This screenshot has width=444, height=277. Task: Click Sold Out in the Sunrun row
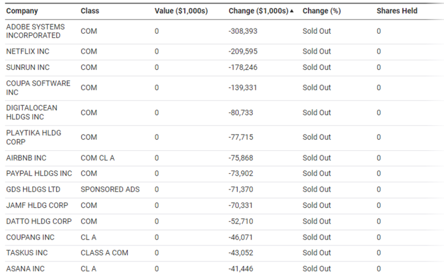click(317, 67)
